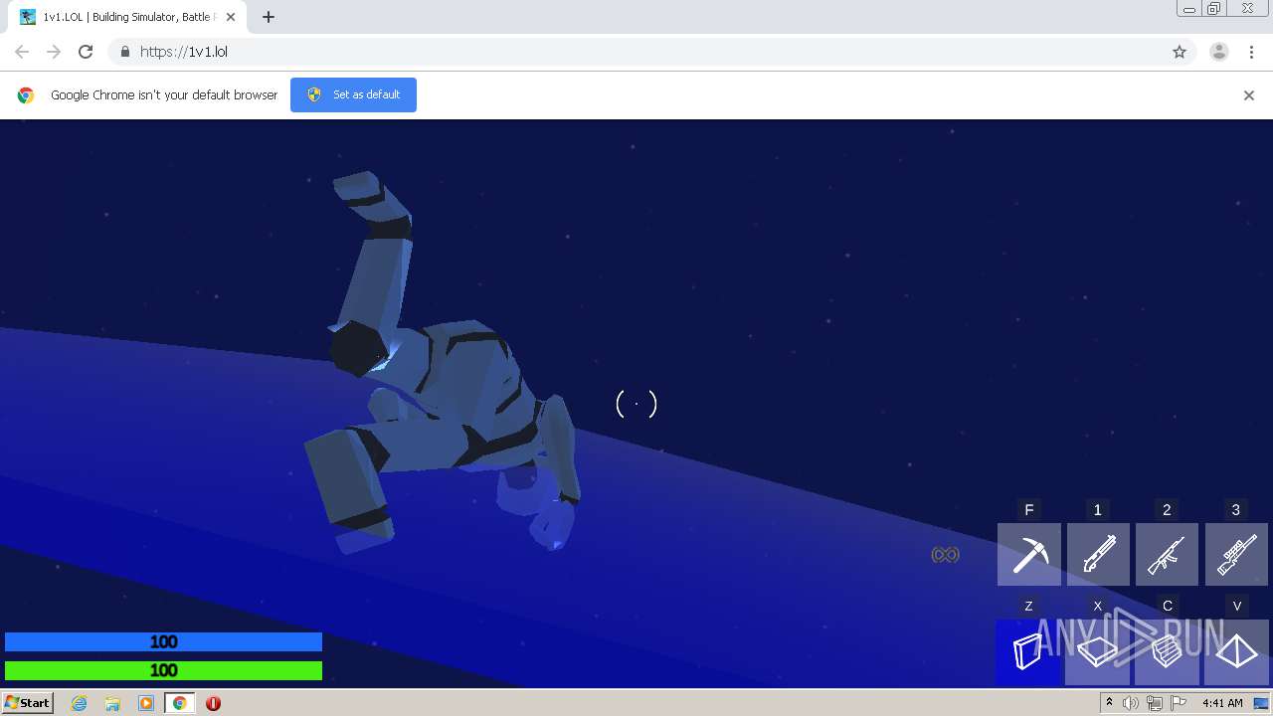This screenshot has height=716, width=1273.
Task: Open Windows Explorer folder in taskbar
Action: point(112,703)
